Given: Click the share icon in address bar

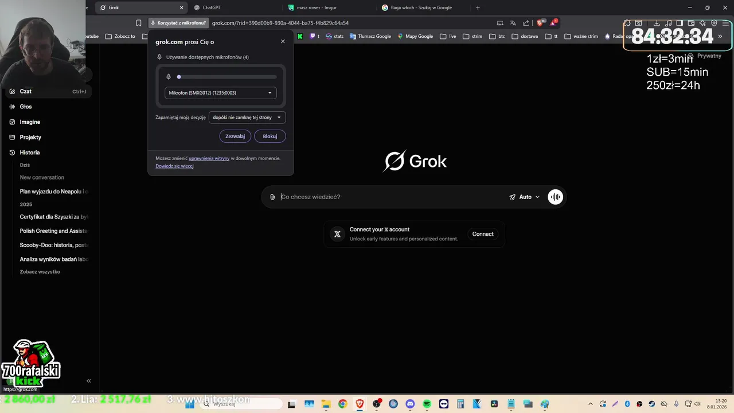Looking at the screenshot, I should [x=526, y=23].
